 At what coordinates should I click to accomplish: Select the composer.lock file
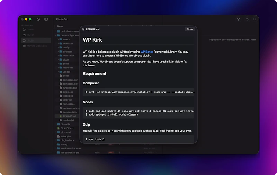[70, 84]
